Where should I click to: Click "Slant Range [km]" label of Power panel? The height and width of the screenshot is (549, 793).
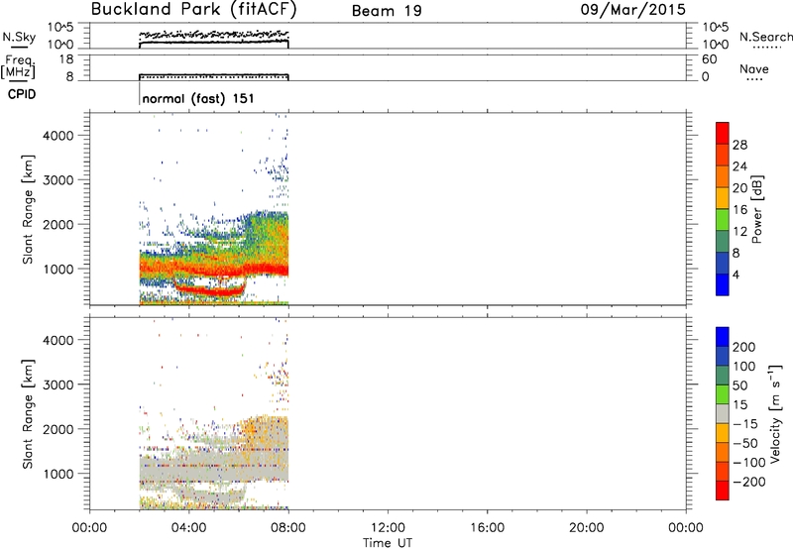click(x=28, y=209)
